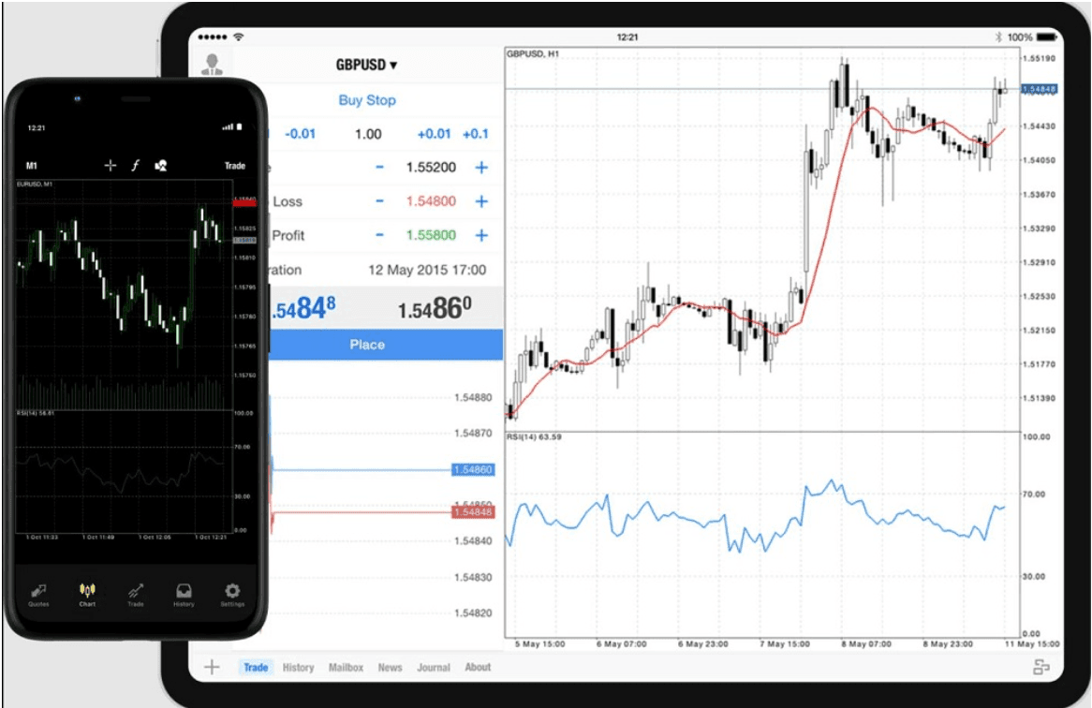The height and width of the screenshot is (708, 1092).
Task: Increase volume by +0.01
Action: point(434,134)
